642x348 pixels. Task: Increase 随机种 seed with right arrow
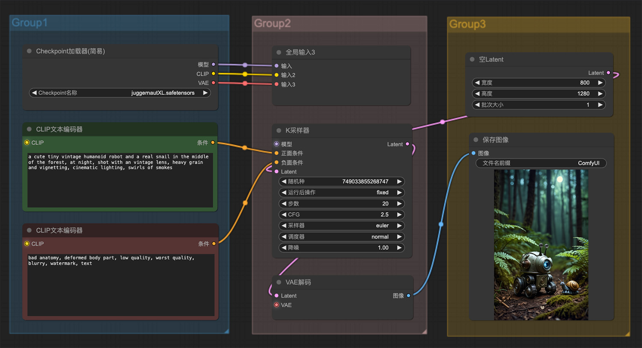399,181
